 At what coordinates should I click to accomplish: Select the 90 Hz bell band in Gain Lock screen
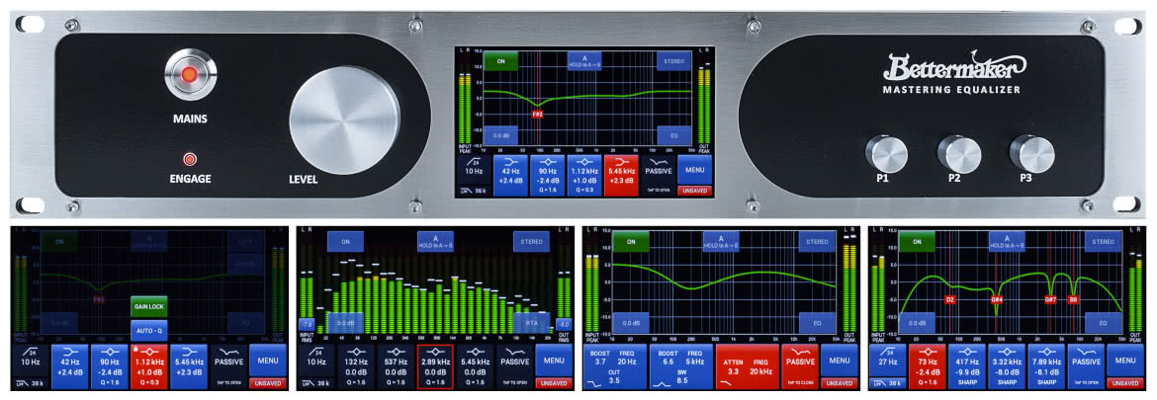(109, 366)
